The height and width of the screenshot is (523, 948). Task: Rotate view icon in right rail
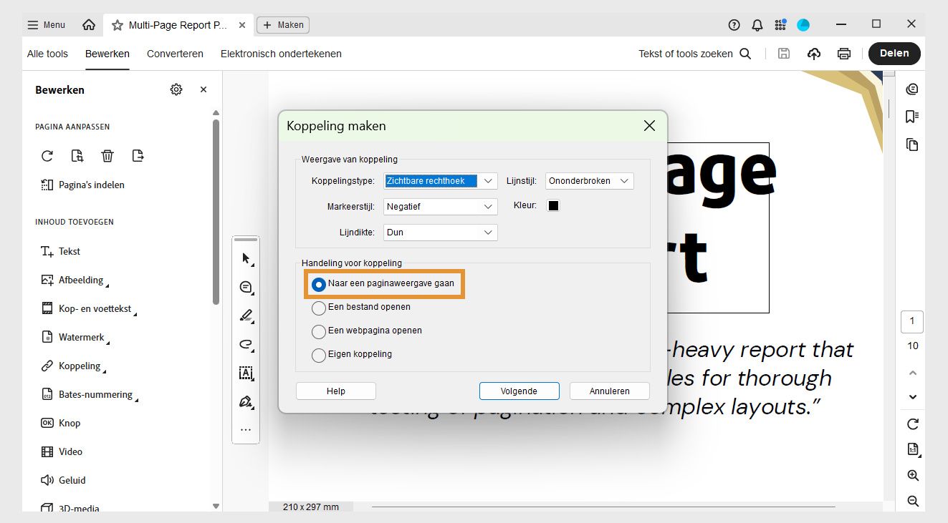click(x=913, y=424)
